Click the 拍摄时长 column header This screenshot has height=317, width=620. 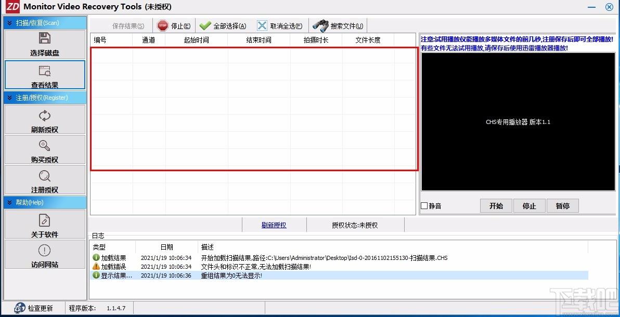tap(316, 40)
